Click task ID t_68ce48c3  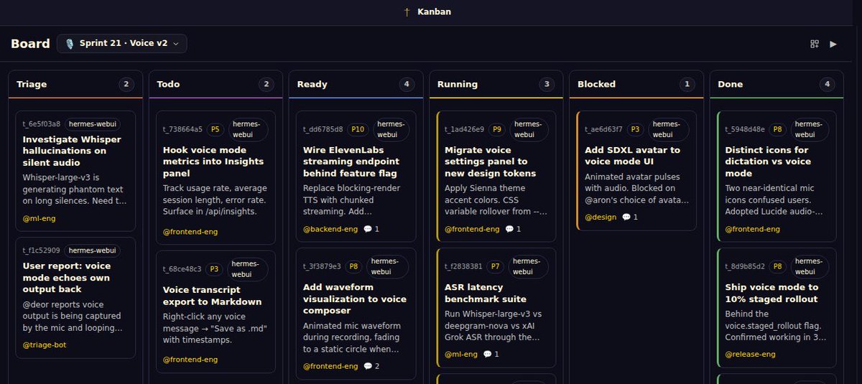182,268
